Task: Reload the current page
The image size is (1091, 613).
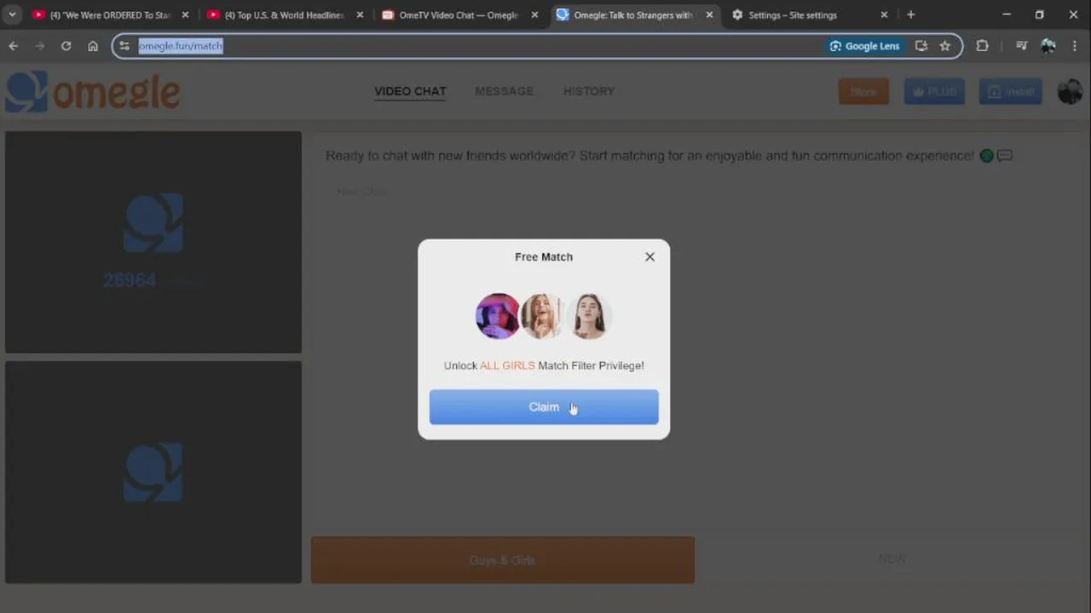Action: [x=66, y=46]
